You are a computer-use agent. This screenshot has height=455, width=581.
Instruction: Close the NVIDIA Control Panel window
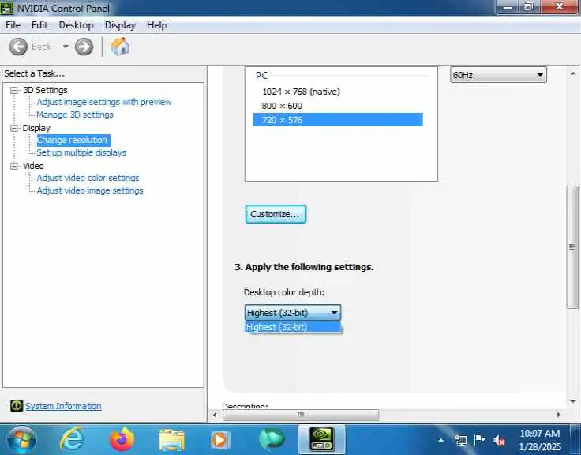point(560,7)
